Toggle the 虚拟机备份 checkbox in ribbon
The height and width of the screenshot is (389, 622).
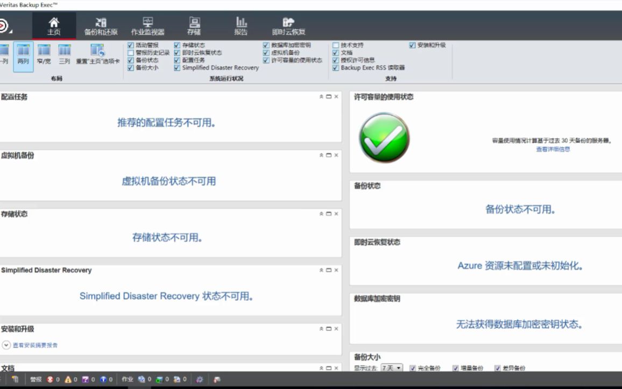click(266, 53)
